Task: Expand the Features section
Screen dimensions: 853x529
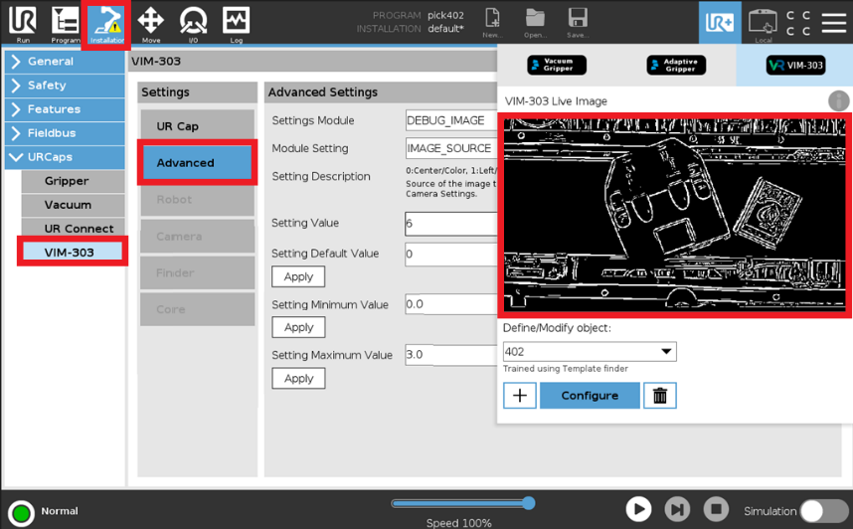Action: [65, 109]
